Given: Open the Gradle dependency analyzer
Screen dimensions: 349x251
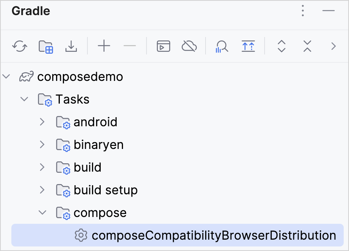Looking at the screenshot, I should point(221,46).
